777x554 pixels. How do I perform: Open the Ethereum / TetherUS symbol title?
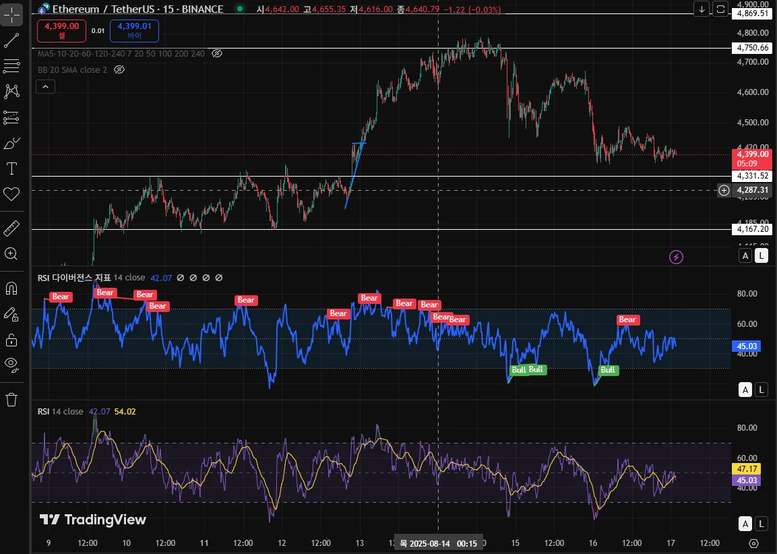coord(137,9)
